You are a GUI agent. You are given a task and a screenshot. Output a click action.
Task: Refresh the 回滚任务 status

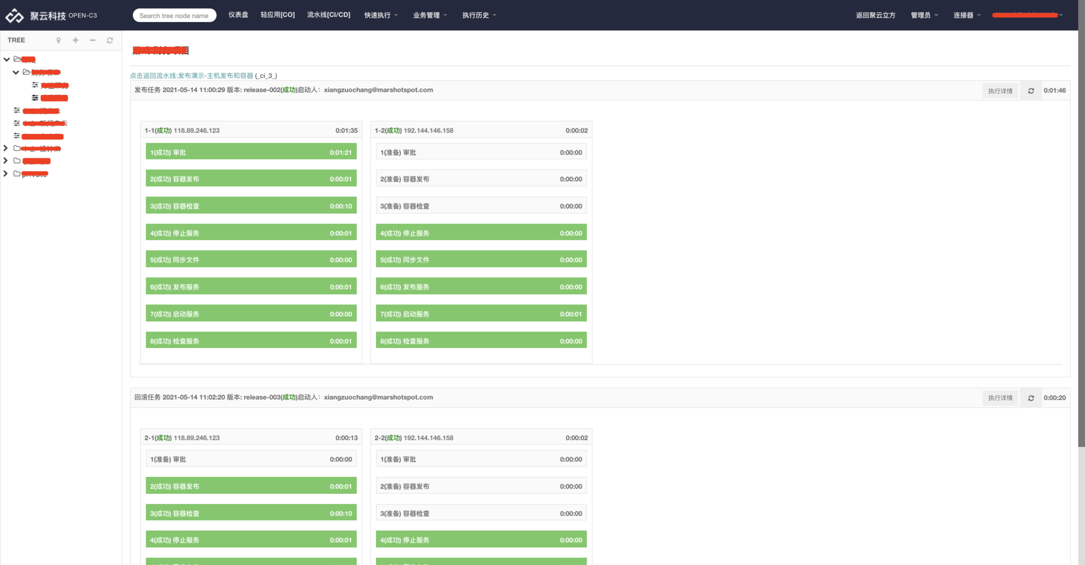point(1031,398)
